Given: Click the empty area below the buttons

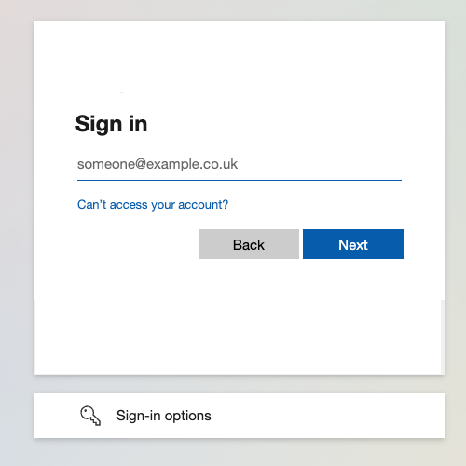Looking at the screenshot, I should pyautogui.click(x=240, y=317).
